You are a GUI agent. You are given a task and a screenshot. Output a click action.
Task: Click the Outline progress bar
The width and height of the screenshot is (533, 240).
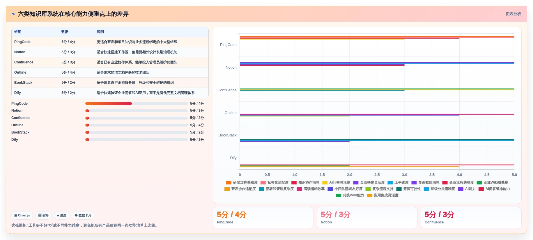(137, 125)
